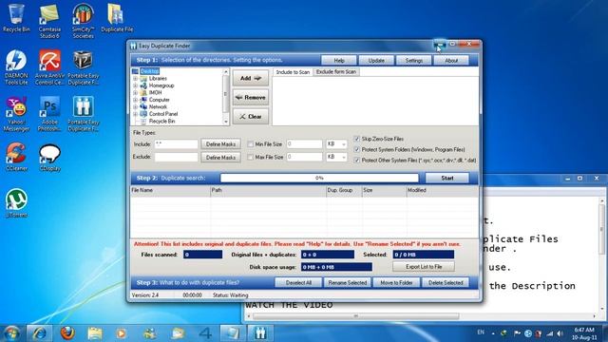The width and height of the screenshot is (608, 342).
Task: Click folder tree vertical scrollbar
Action: (226, 97)
